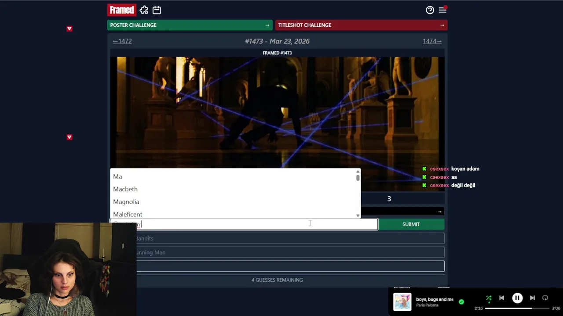Click the suggestion list scroll-down arrow
563x316 pixels.
[358, 215]
